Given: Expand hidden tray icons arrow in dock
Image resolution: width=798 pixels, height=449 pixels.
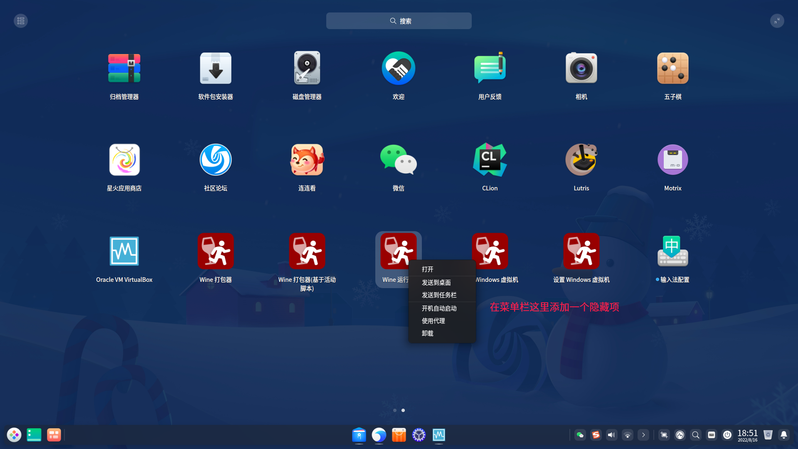Looking at the screenshot, I should click(643, 435).
